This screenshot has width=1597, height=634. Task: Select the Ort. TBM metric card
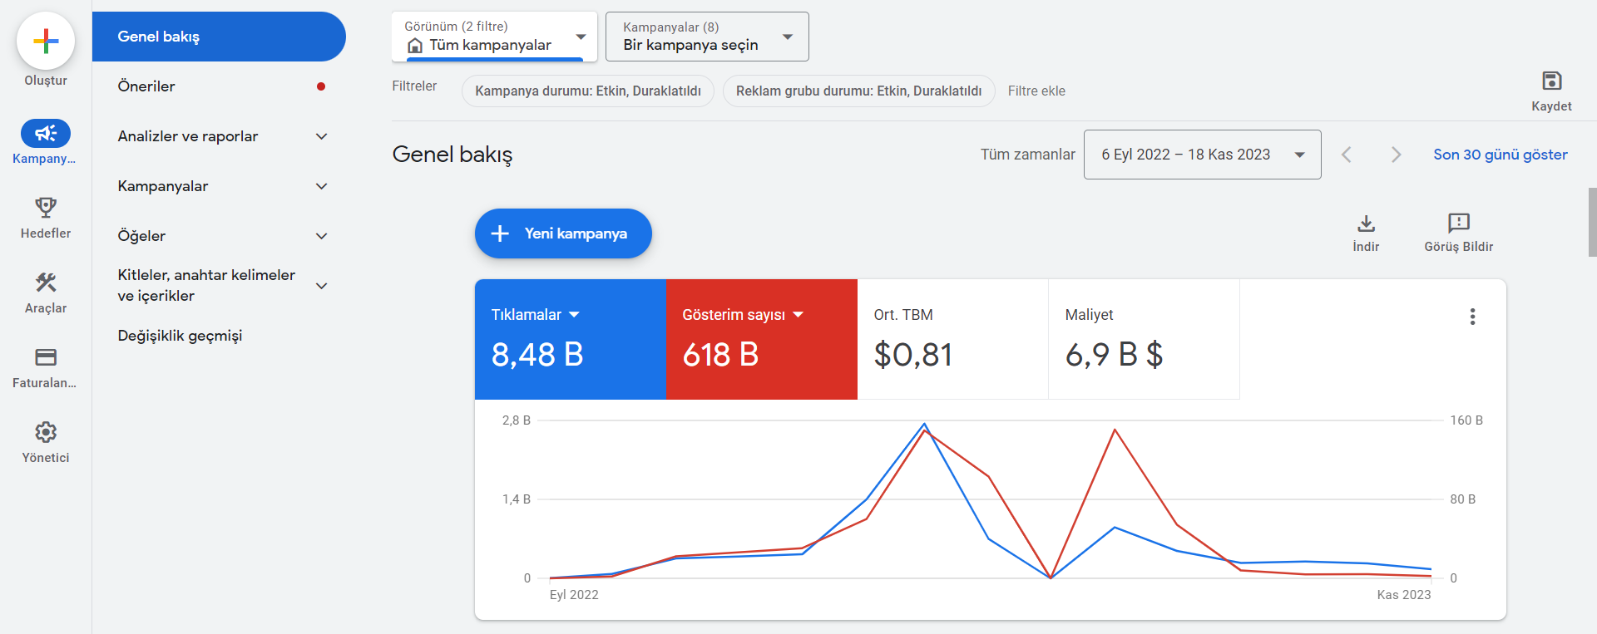(x=952, y=339)
